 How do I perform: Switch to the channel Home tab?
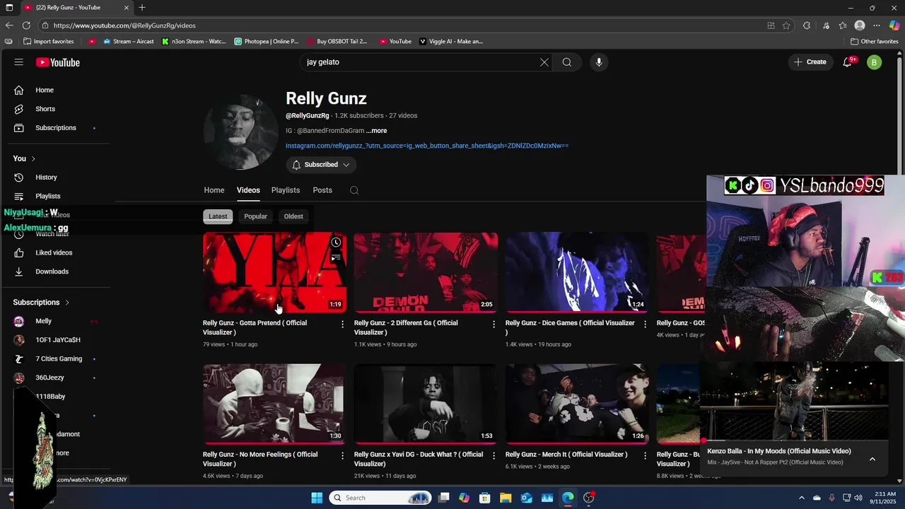(x=214, y=190)
